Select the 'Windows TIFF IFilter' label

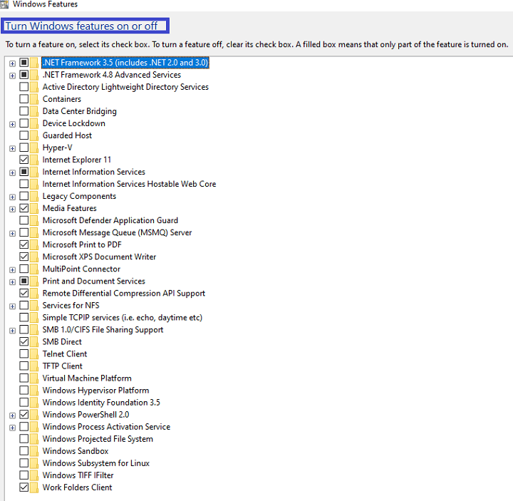click(x=78, y=475)
